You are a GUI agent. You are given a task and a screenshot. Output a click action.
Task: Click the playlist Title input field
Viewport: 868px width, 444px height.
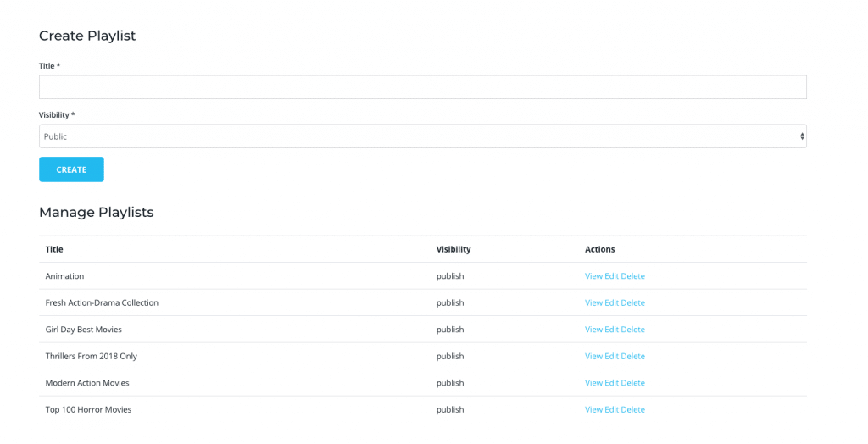click(422, 87)
